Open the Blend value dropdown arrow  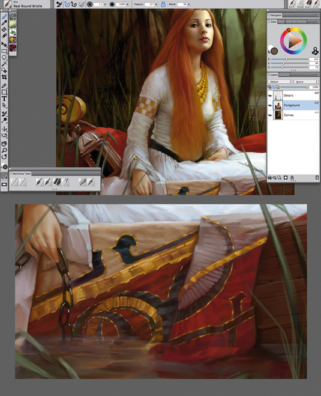(188, 4)
